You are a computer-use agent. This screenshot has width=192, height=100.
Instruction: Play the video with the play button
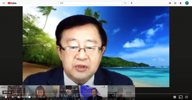tap(6, 97)
